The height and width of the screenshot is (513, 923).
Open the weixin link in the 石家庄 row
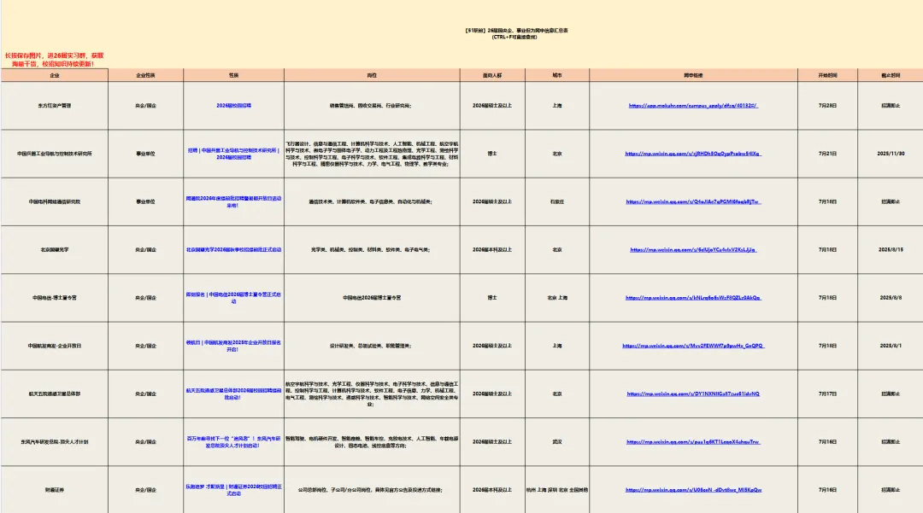(693, 201)
